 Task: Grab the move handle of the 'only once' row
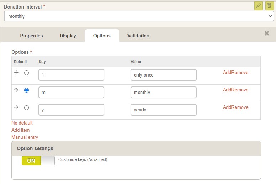coord(16,73)
